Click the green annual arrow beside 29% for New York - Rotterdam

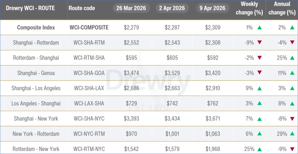point(292,134)
